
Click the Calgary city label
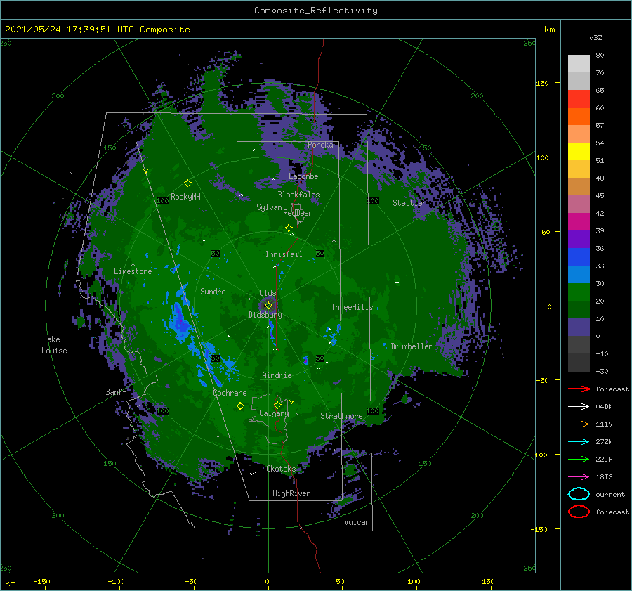pyautogui.click(x=274, y=413)
